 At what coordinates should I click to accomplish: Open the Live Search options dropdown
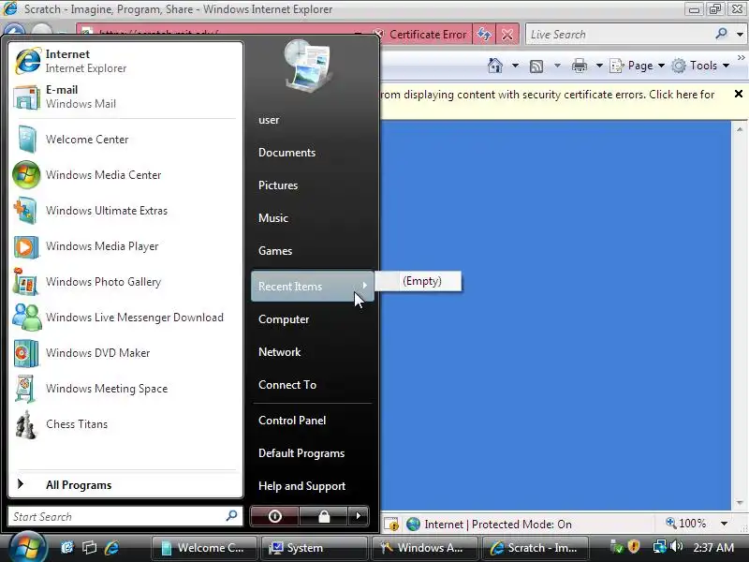click(740, 35)
